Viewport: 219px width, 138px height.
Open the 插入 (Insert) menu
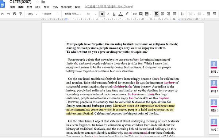[x=38, y=7]
